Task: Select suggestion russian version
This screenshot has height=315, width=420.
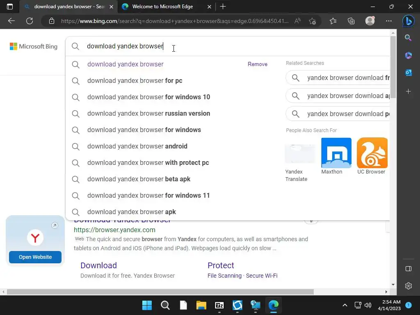Action: coord(148,113)
